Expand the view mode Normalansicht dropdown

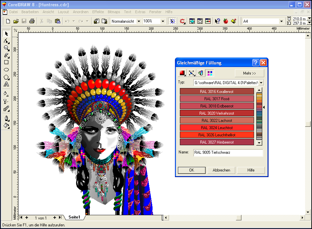coord(139,21)
